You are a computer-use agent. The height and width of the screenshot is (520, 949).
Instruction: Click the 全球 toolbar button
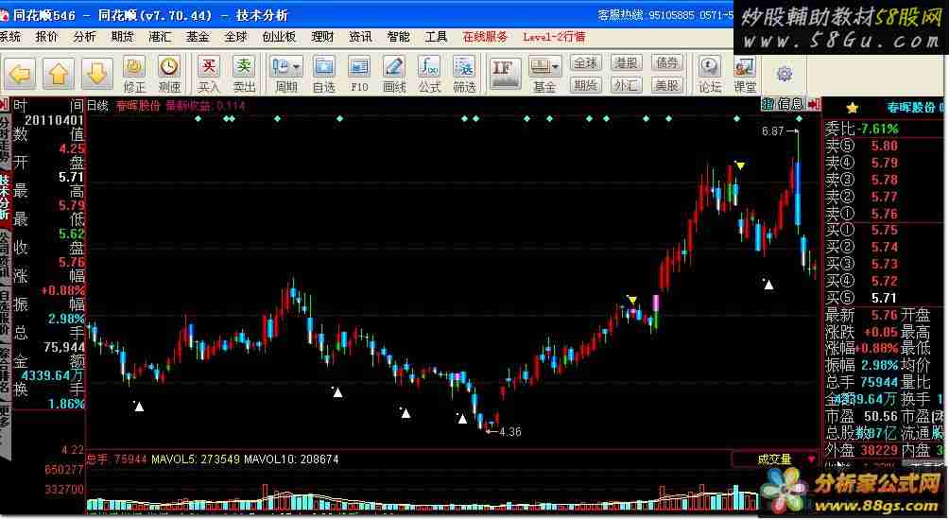[x=585, y=63]
